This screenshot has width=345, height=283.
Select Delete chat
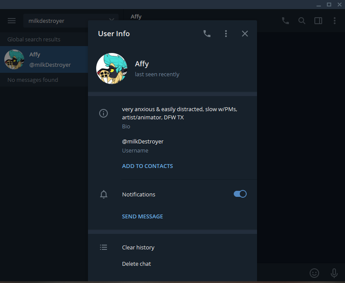pos(136,264)
